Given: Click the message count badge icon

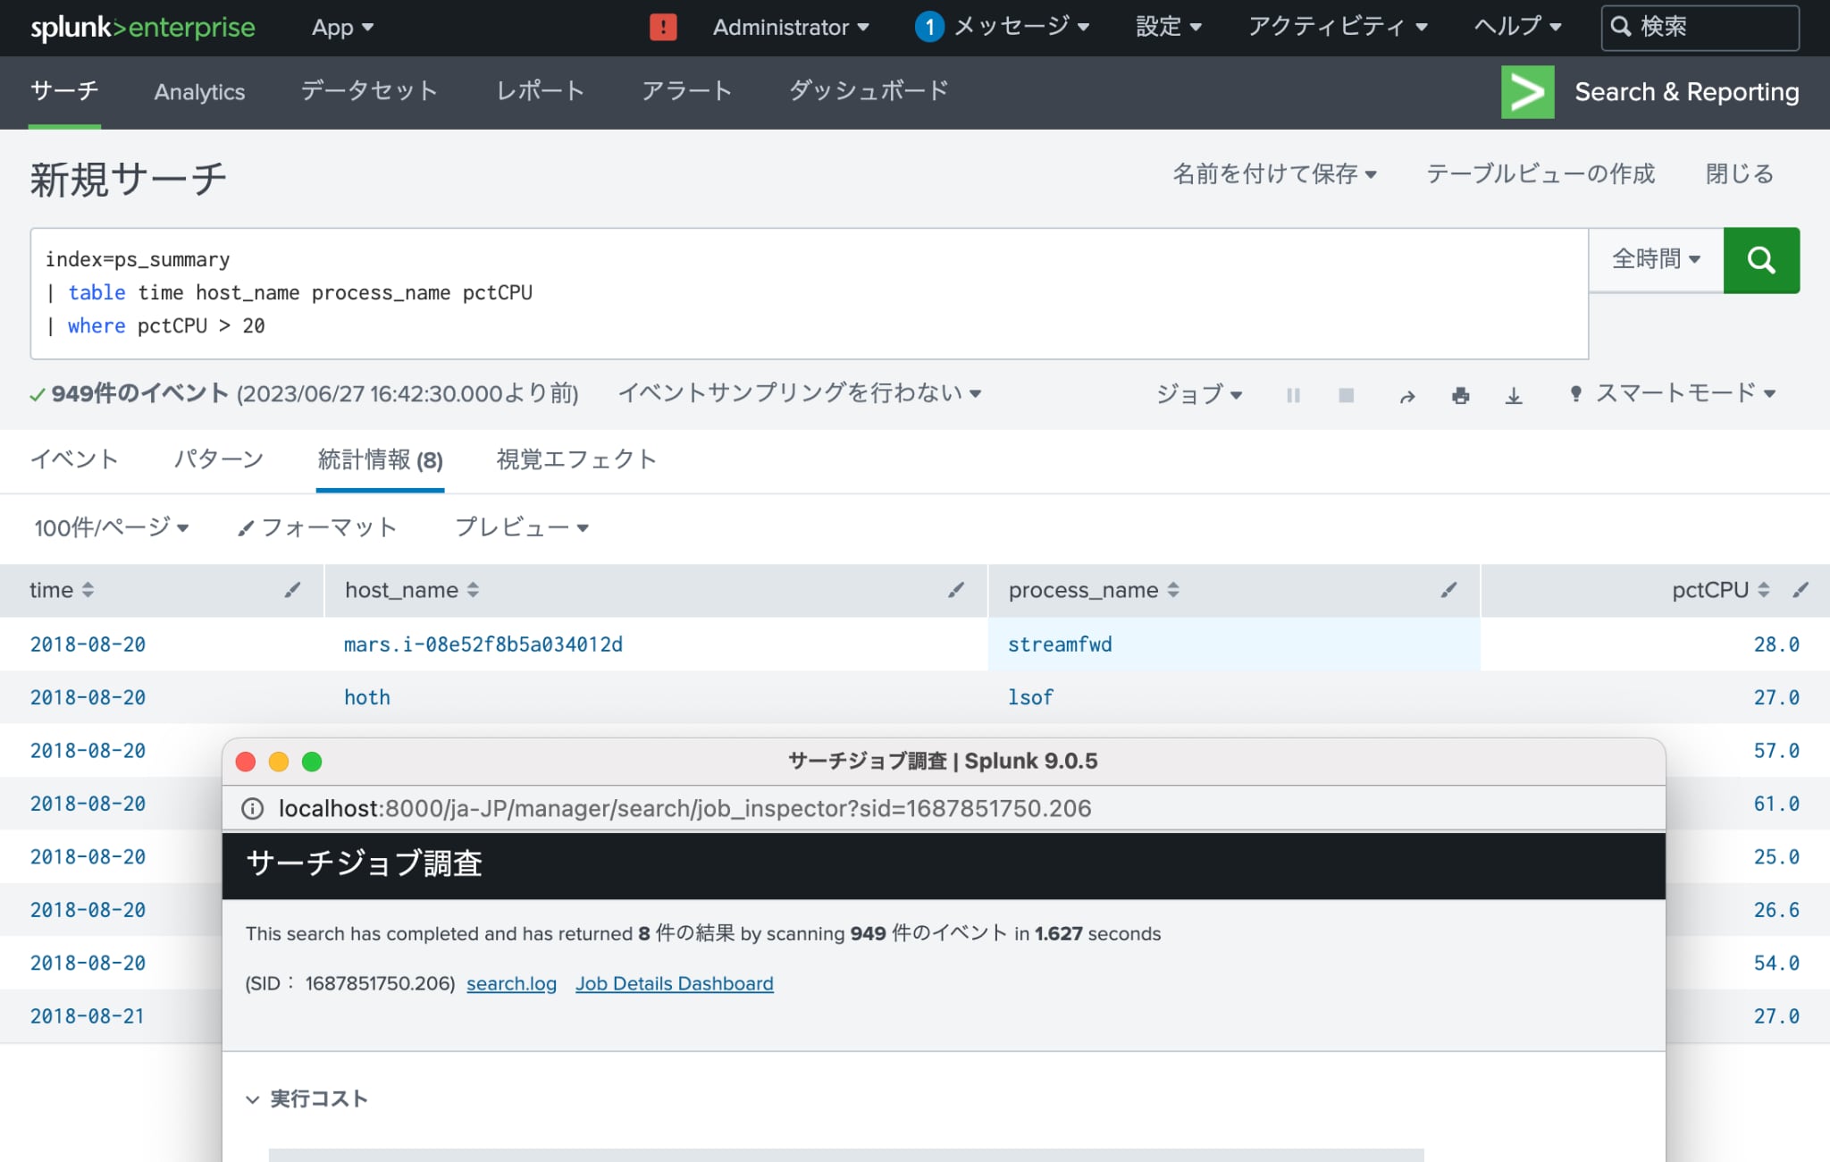Looking at the screenshot, I should click(x=929, y=27).
